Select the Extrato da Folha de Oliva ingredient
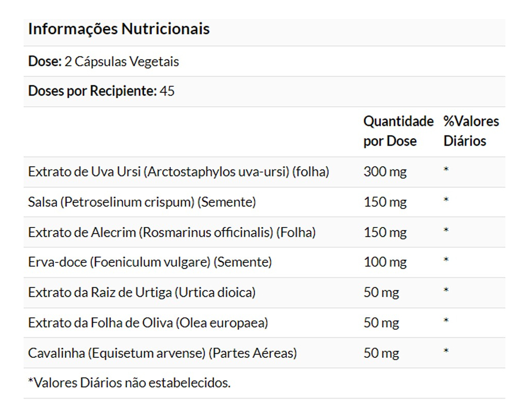This screenshot has height=418, width=529. click(148, 323)
